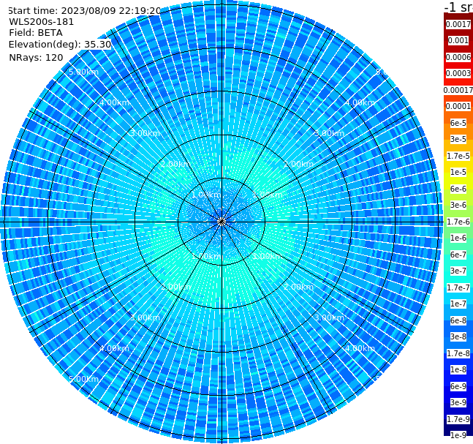This screenshot has width=473, height=444.
Task: Select the 3e-9 colorbar tick
Action: pos(458,402)
